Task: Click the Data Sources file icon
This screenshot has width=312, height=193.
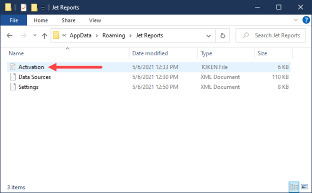Action: click(12, 77)
